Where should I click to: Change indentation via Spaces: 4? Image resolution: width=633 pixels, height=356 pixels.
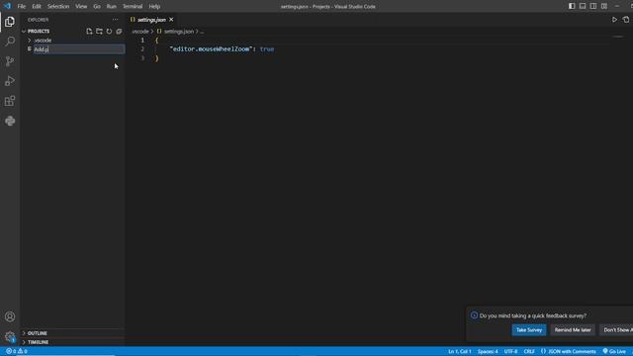488,351
